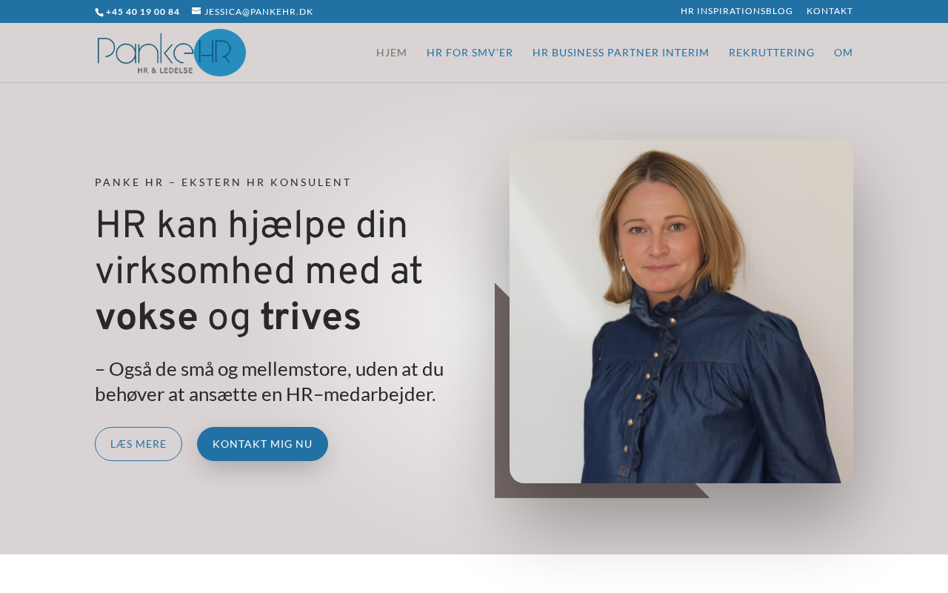Open the PankeHR logo homepage link
Viewport: 948px width, 593px height.
(x=171, y=53)
